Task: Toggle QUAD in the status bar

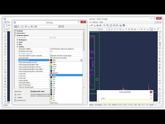Action: 152,105
